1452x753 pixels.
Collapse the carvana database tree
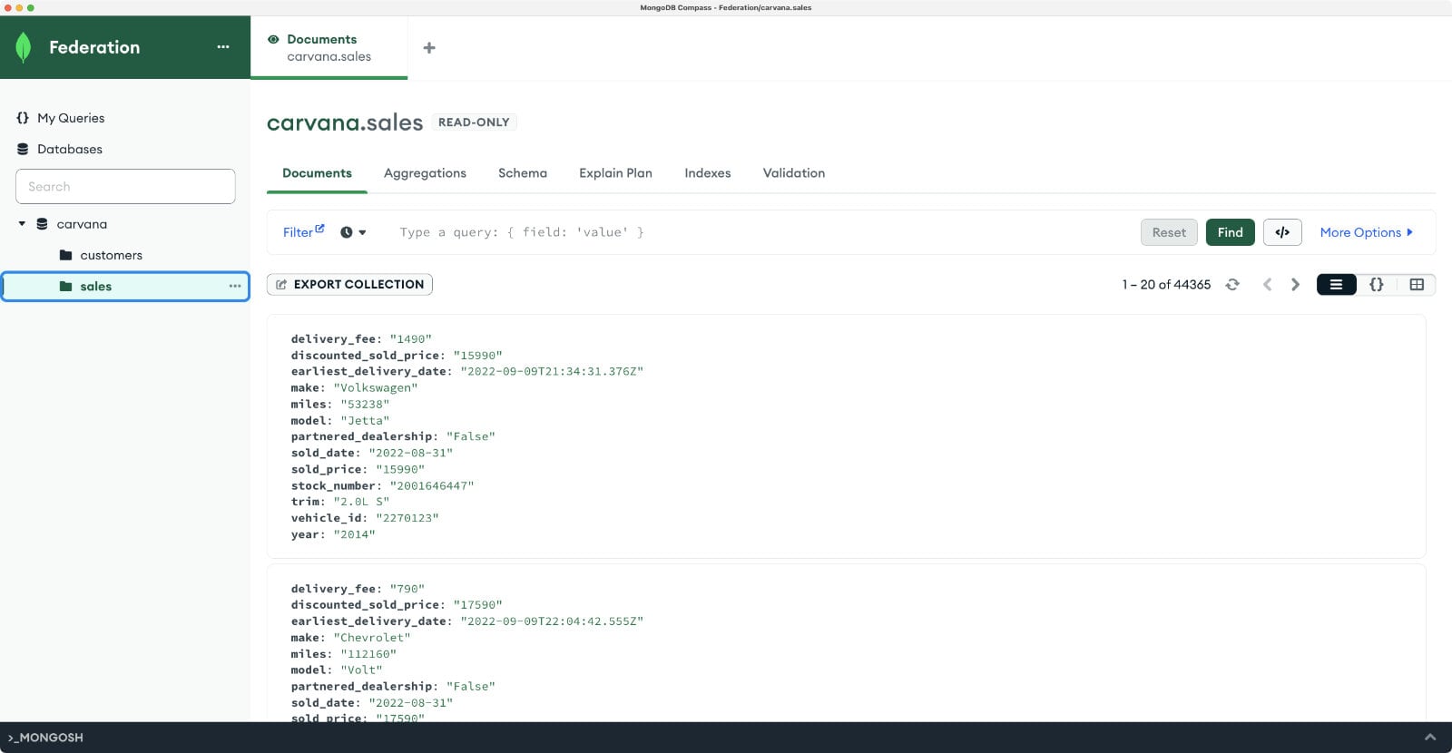pos(22,224)
